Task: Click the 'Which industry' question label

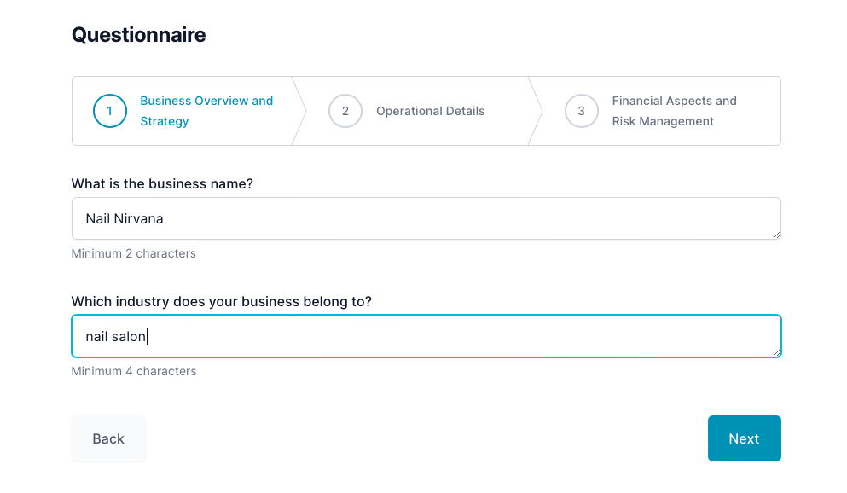Action: tap(221, 301)
